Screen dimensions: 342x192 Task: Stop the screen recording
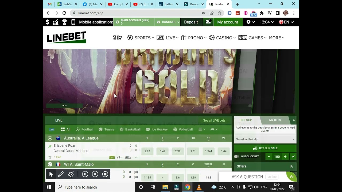(x=105, y=174)
